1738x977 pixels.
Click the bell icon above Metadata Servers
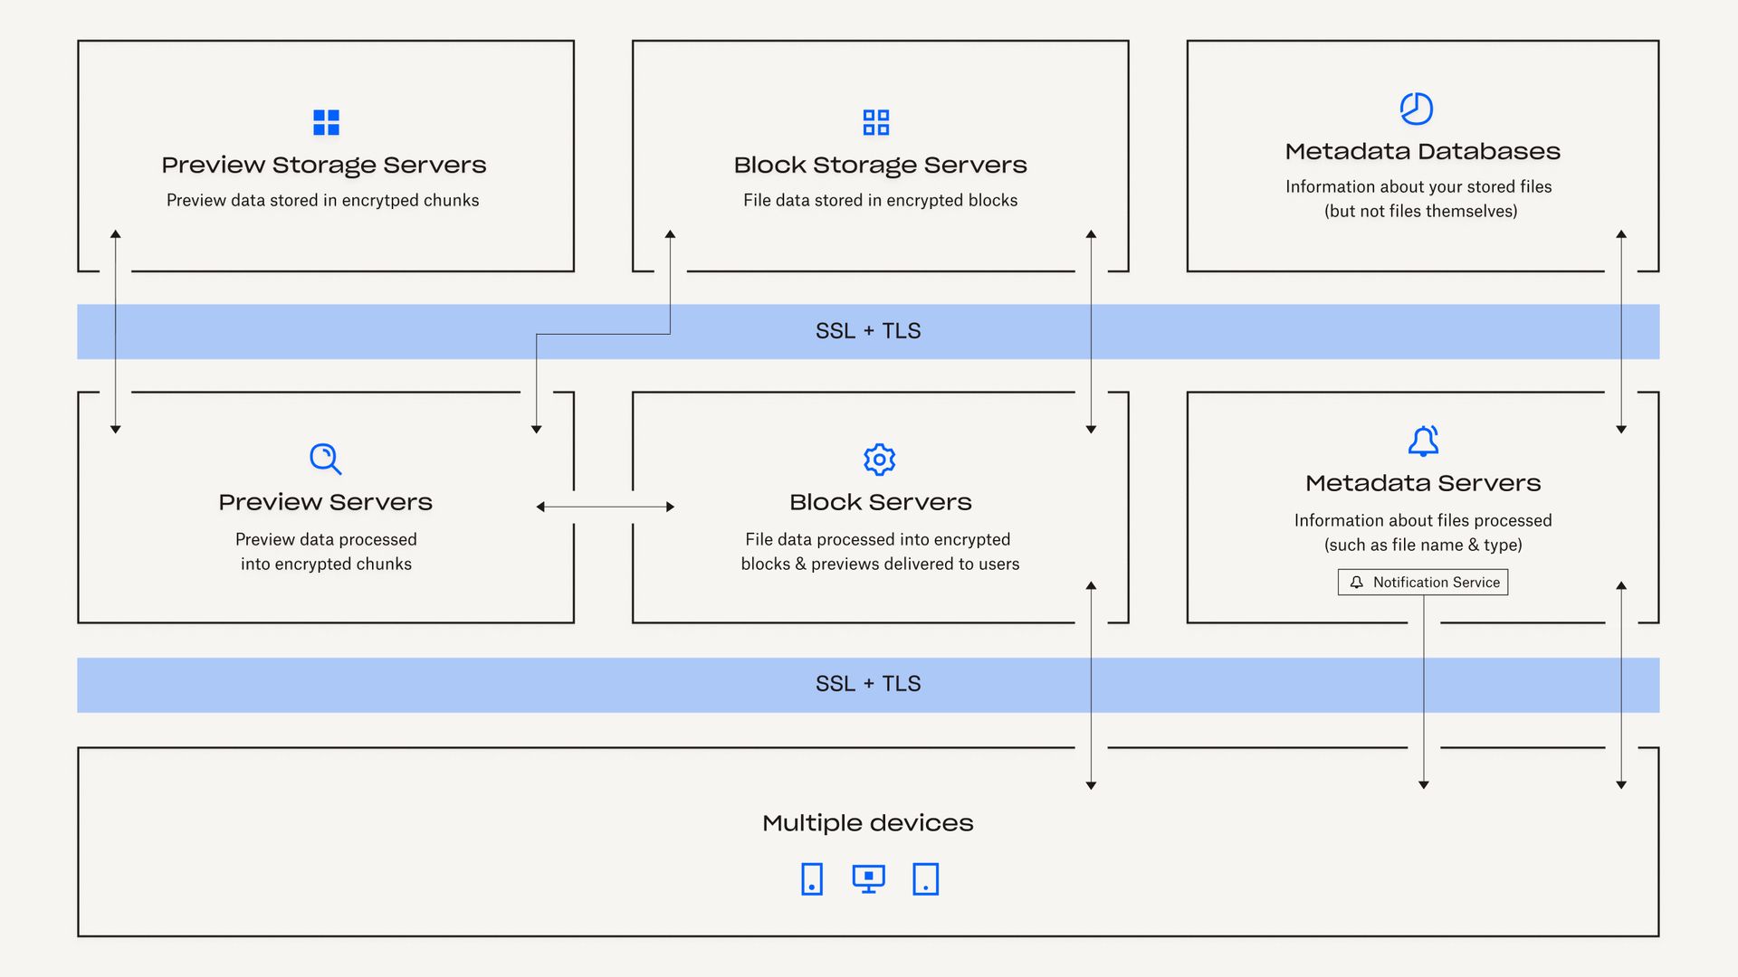(1423, 441)
